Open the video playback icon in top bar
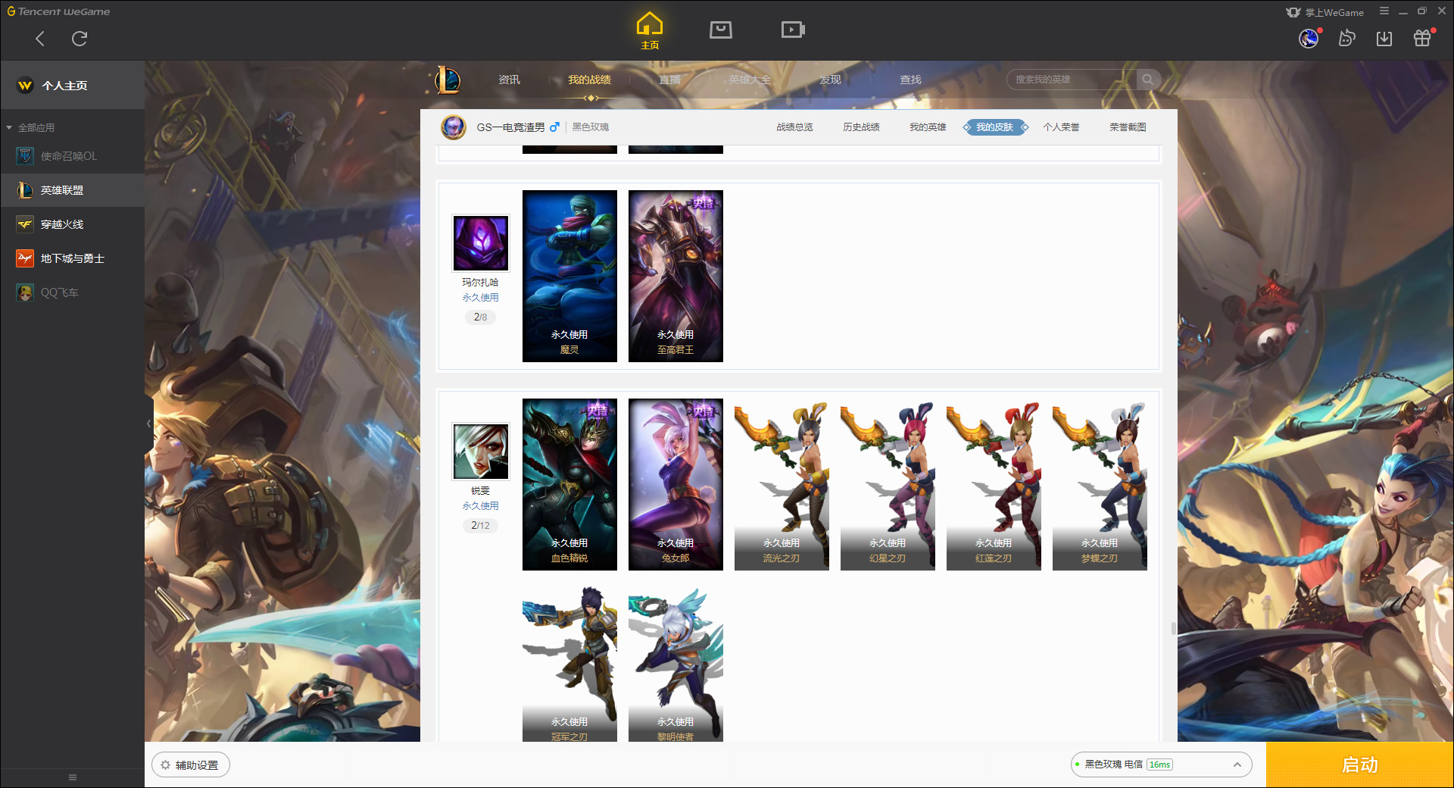This screenshot has height=788, width=1454. pos(792,30)
